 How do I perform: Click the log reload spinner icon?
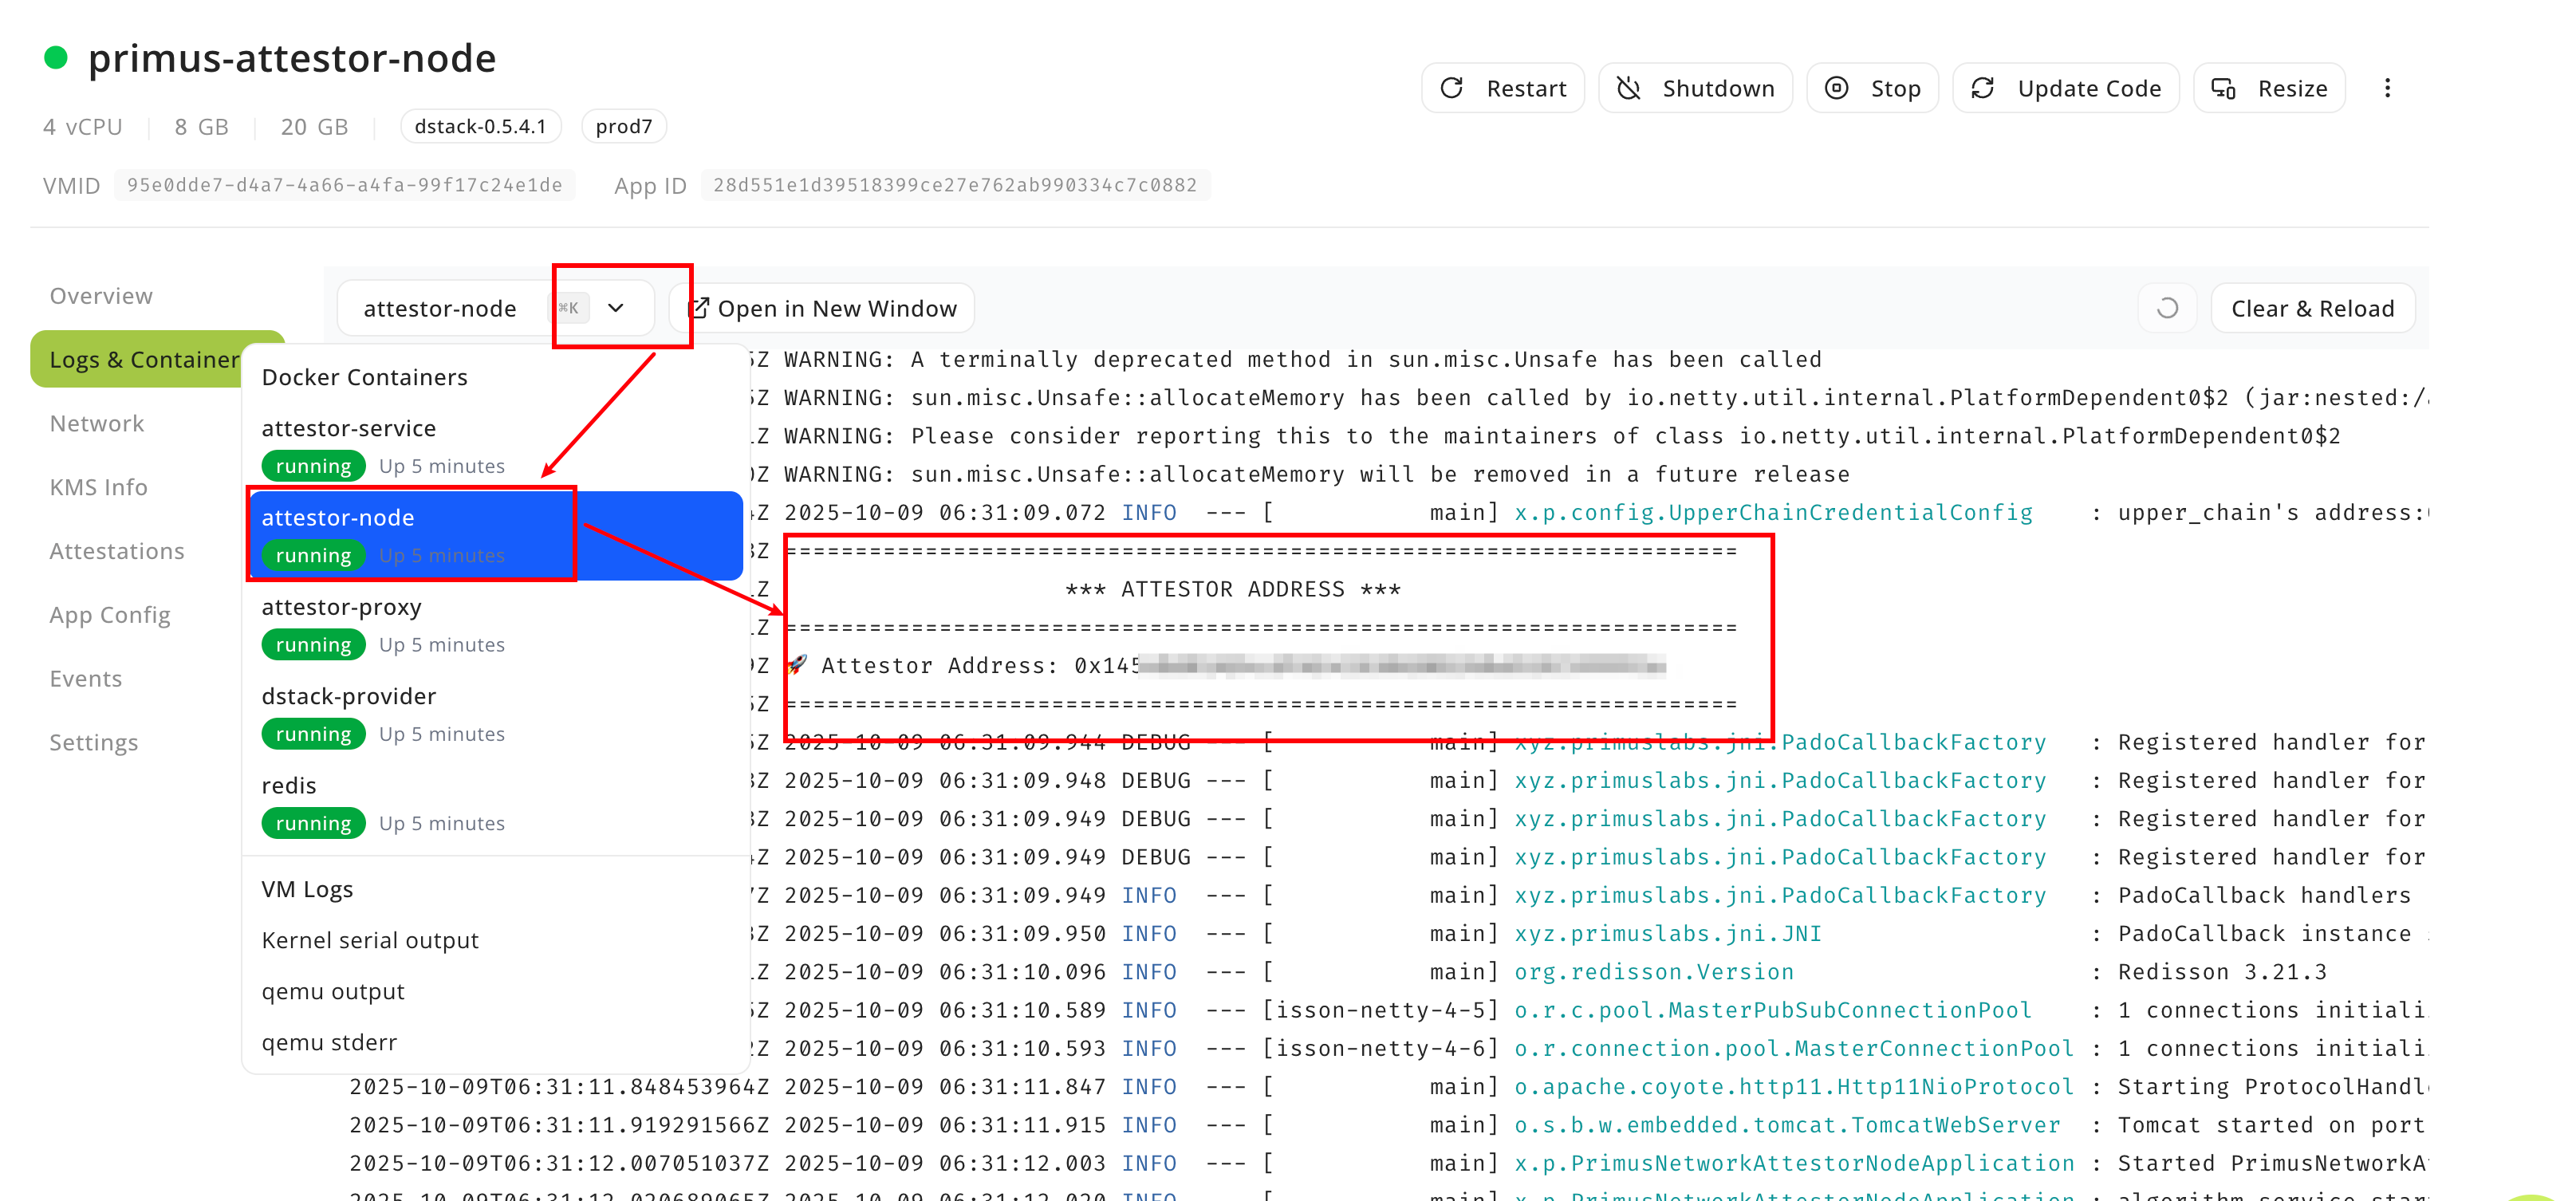2167,308
